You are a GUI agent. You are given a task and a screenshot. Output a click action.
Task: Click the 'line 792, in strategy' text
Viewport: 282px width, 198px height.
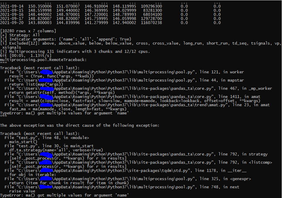(x=243, y=154)
